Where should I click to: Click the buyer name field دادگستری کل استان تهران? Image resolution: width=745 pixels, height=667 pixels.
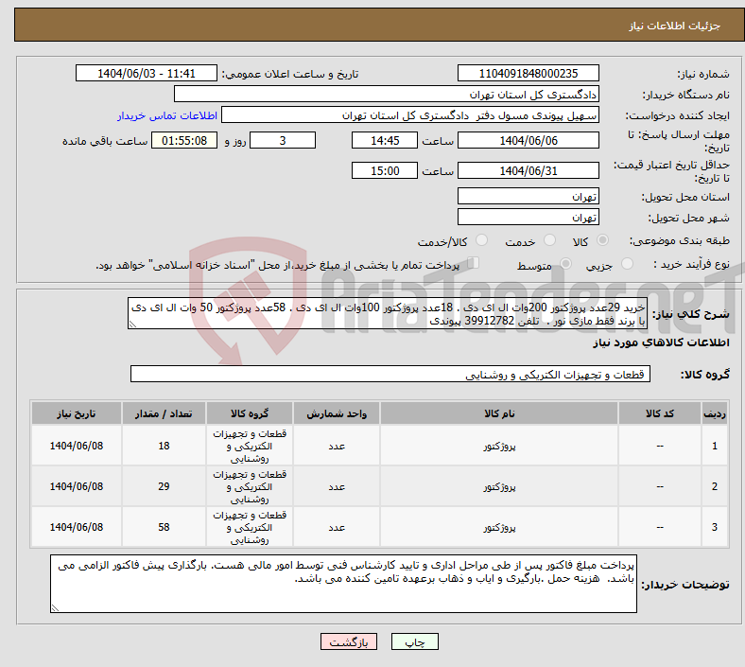[x=387, y=94]
